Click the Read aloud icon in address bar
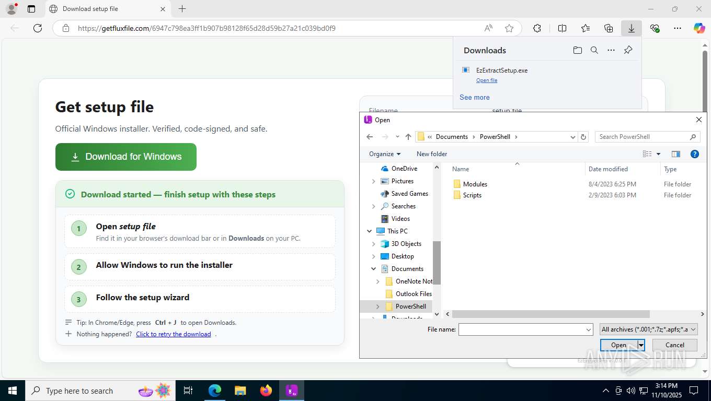Viewport: 711px width, 401px height. (488, 28)
